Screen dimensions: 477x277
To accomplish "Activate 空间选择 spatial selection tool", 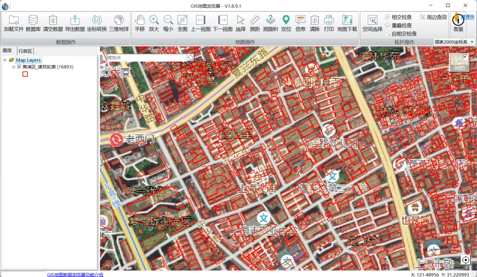I will [x=372, y=20].
